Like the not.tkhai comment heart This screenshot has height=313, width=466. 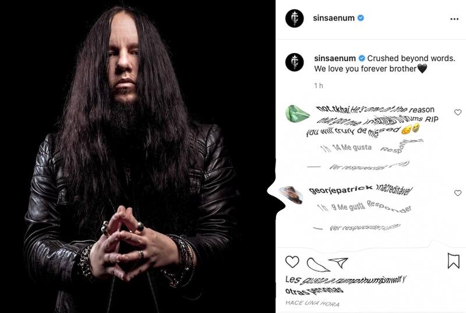[x=458, y=112]
